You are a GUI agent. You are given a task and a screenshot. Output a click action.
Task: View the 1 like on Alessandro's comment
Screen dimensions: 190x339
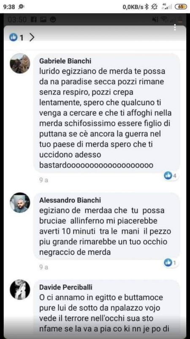pos(171,263)
